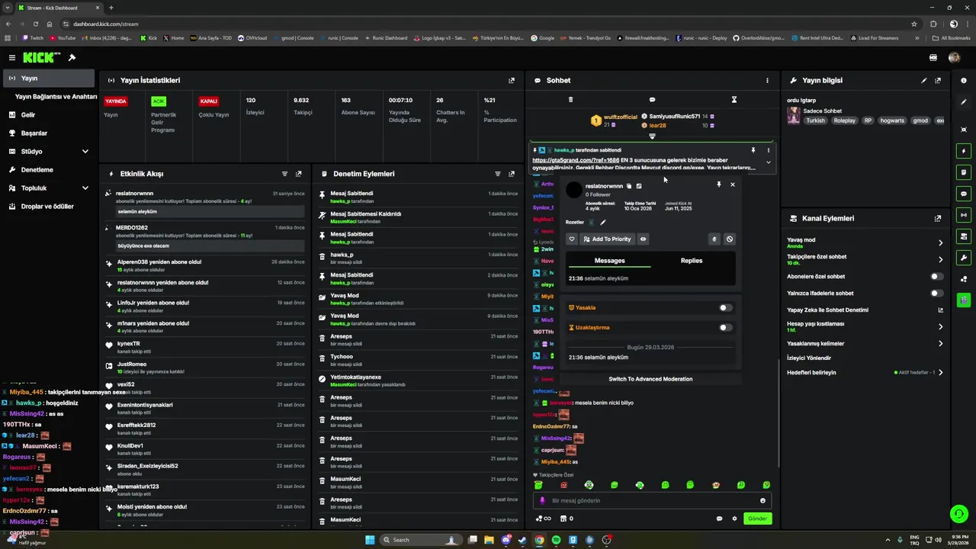
Task: Open Yasaklanmış kelimeler arrow
Action: pos(940,344)
